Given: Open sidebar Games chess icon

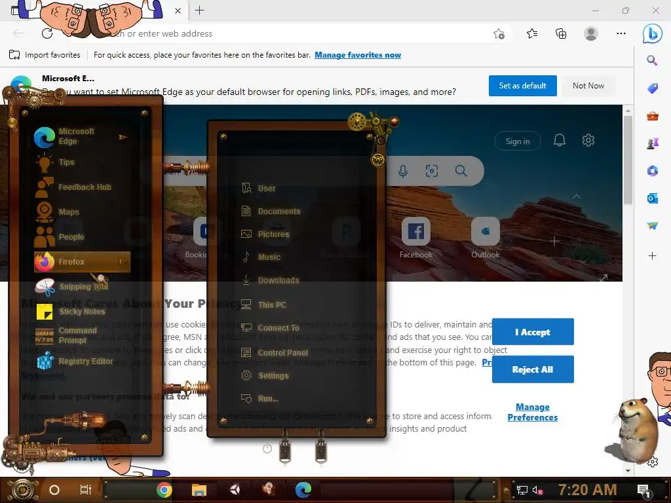Looking at the screenshot, I should pos(652,143).
